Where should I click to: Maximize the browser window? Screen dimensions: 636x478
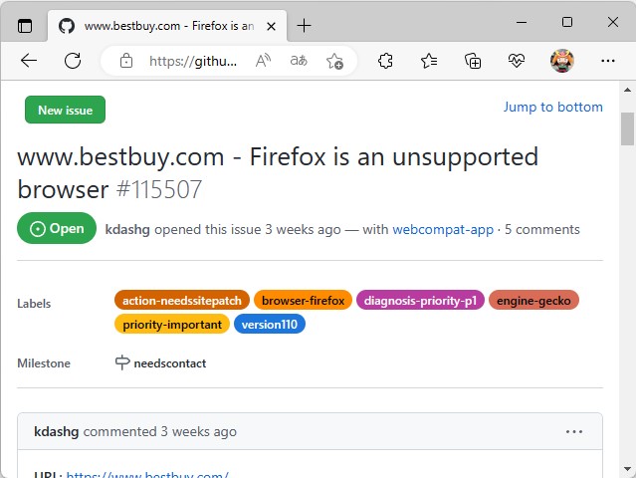coord(567,22)
